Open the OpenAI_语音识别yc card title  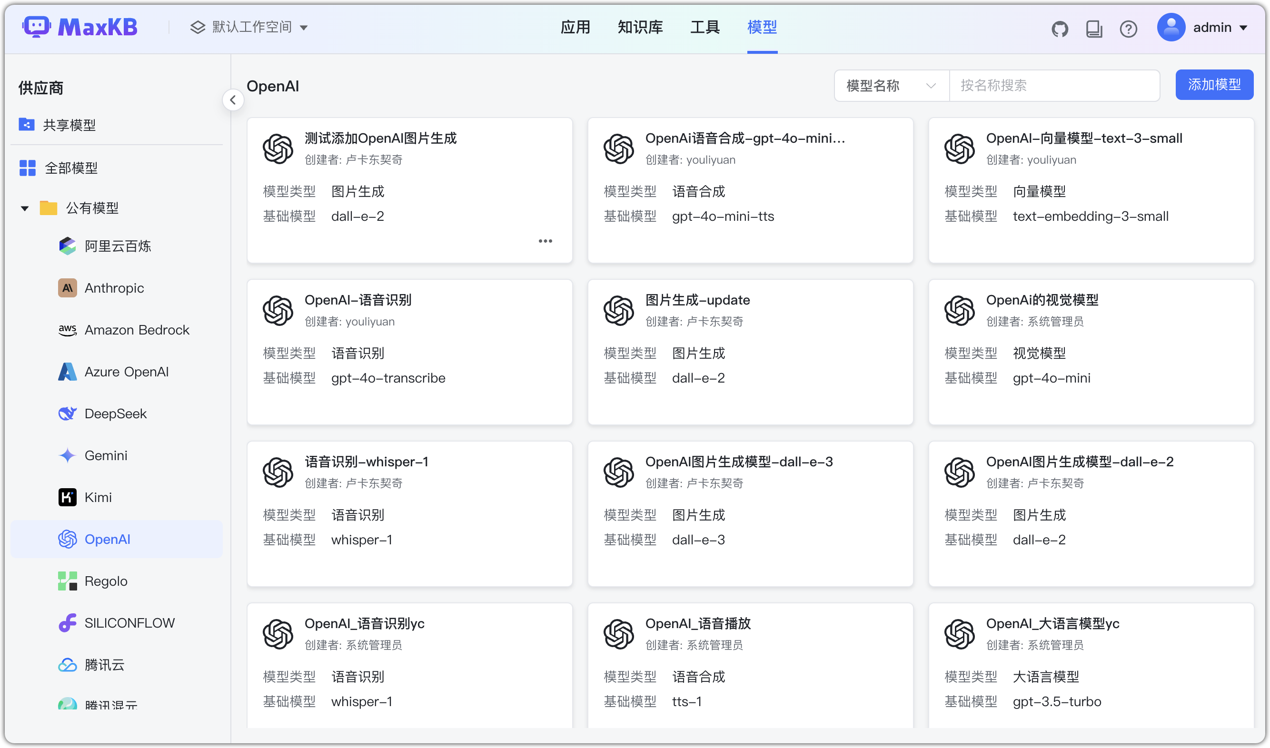click(x=364, y=623)
